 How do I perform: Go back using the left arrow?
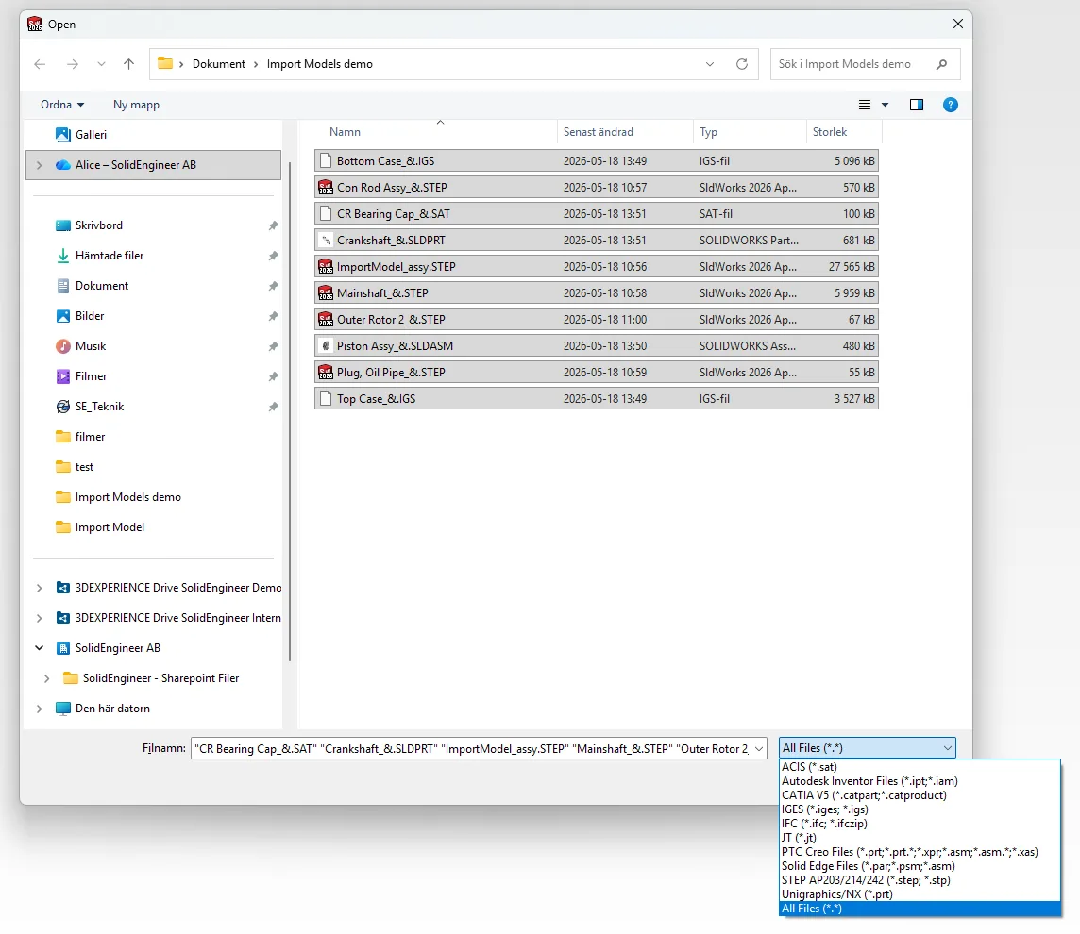click(40, 64)
